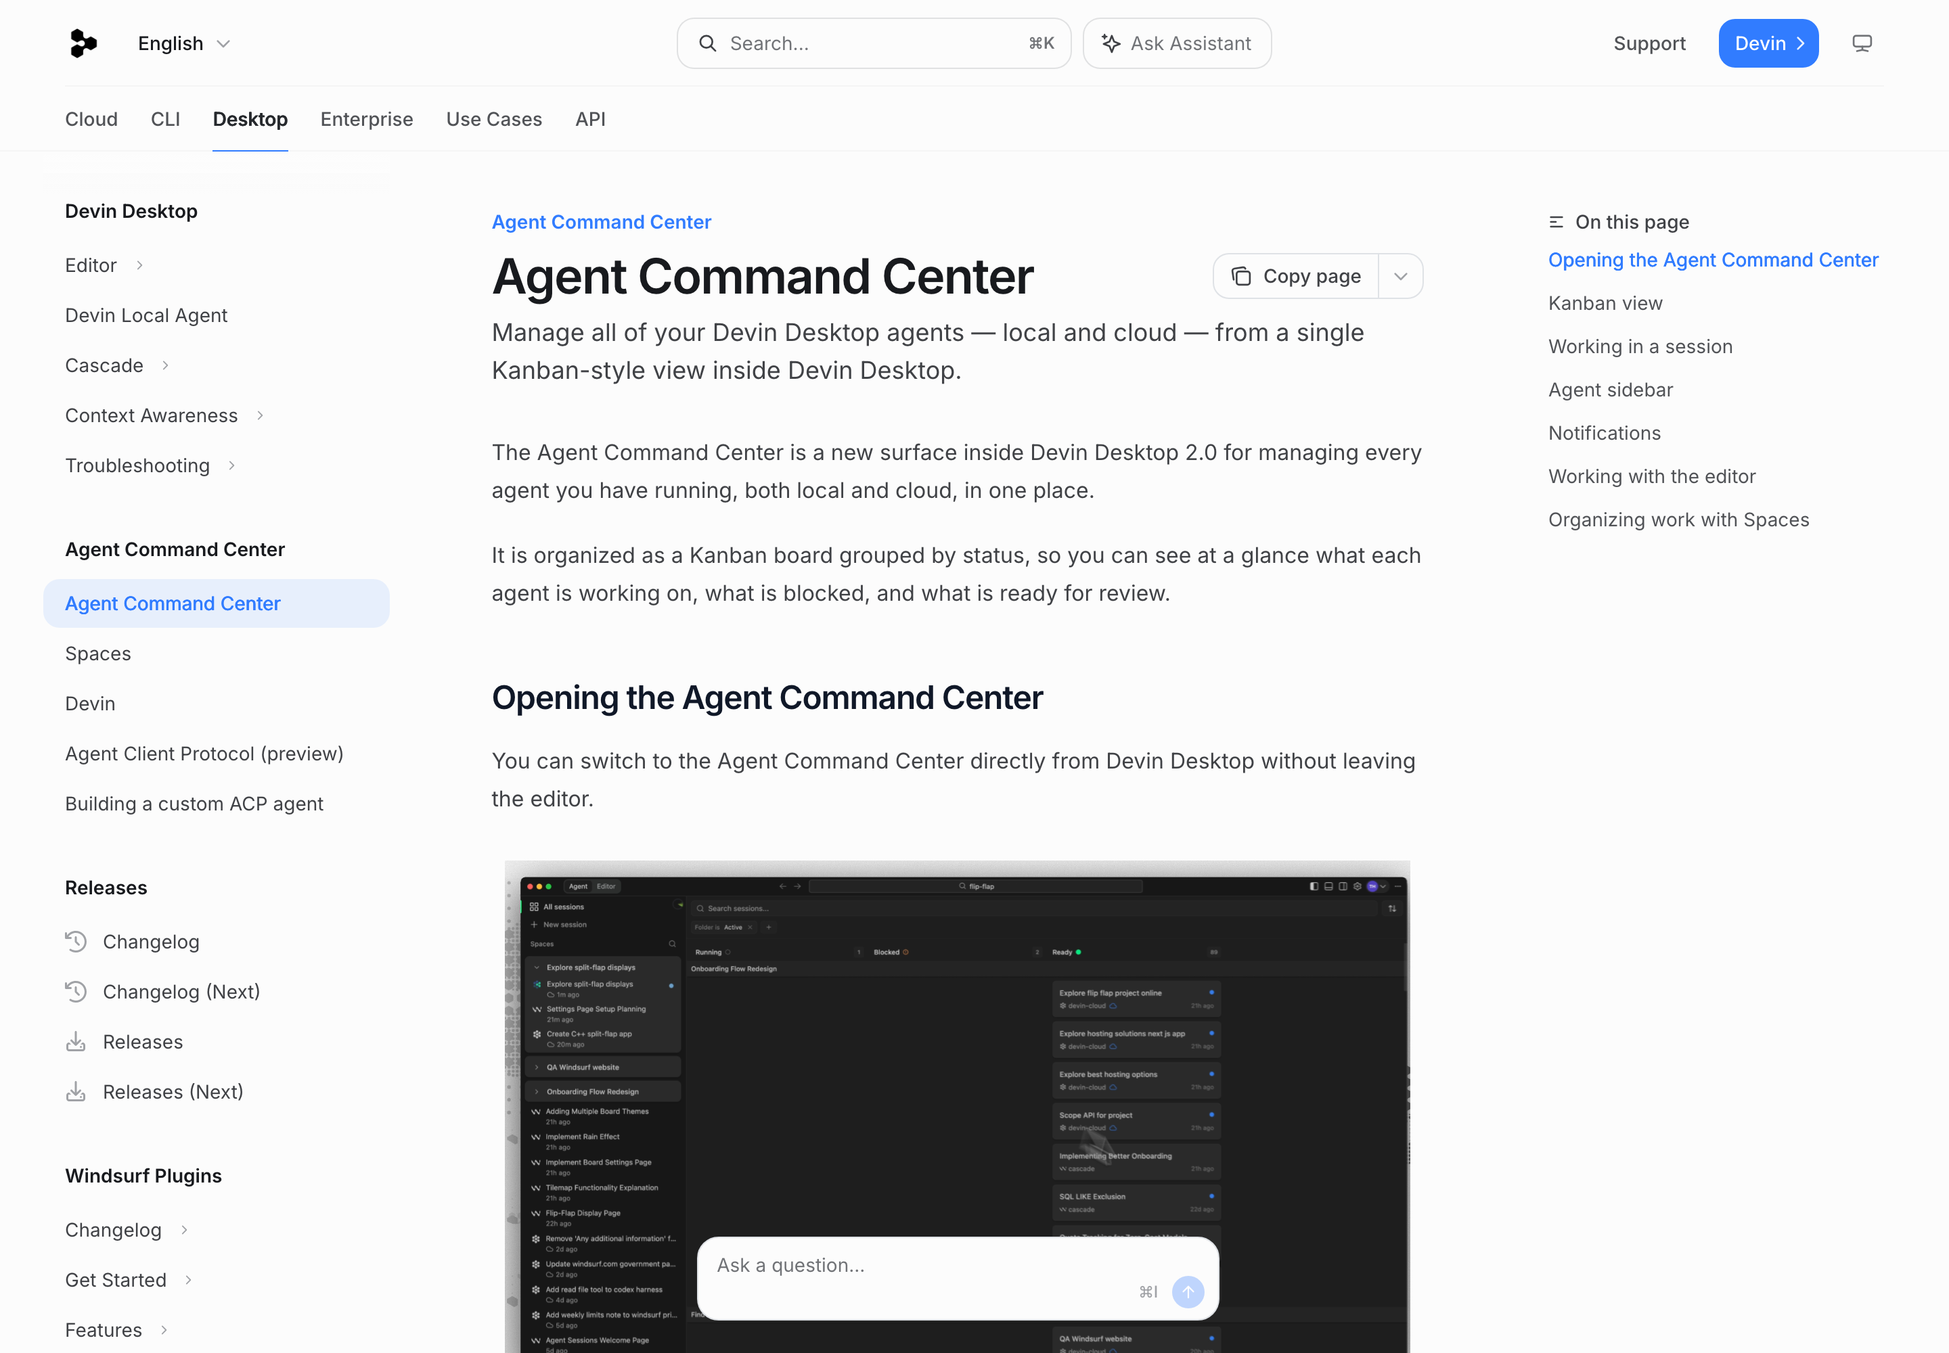
Task: Switch to the CLI tab
Action: coord(165,118)
